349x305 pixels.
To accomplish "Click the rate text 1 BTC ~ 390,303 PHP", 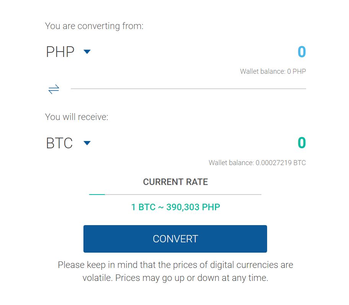I will coord(175,207).
